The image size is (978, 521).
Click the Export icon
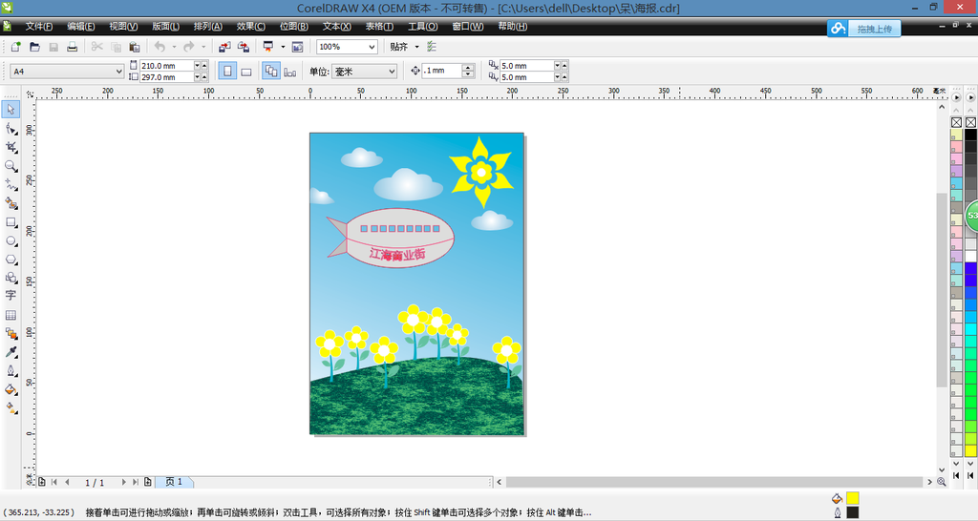(x=244, y=47)
